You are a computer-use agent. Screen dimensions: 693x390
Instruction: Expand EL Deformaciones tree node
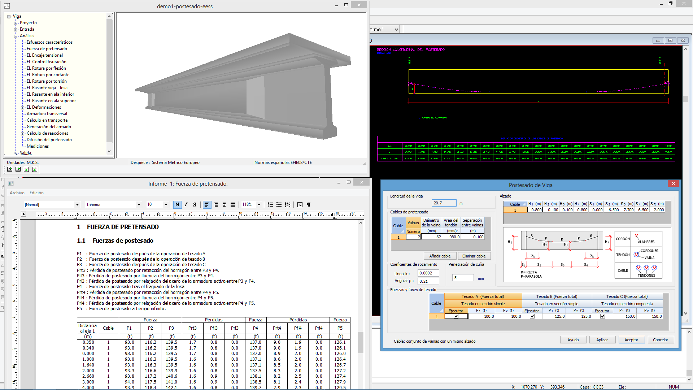pos(23,107)
